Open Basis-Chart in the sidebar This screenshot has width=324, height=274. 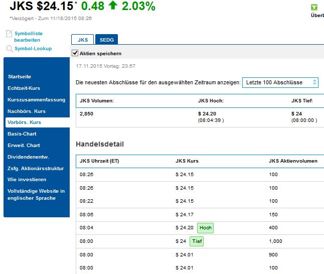pos(22,134)
